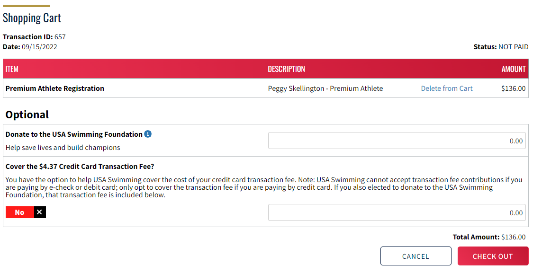Click the X icon on the No toggle
Viewport: 533px width, 273px height.
click(x=40, y=212)
